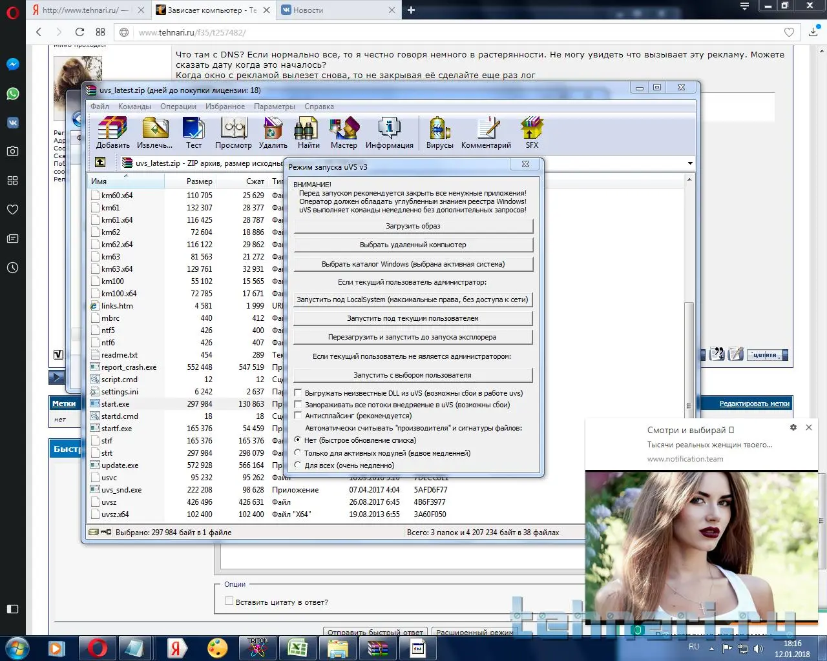Image resolution: width=827 pixels, height=661 pixels.
Task: Open the Файл menu in WinRAR
Action: point(99,107)
